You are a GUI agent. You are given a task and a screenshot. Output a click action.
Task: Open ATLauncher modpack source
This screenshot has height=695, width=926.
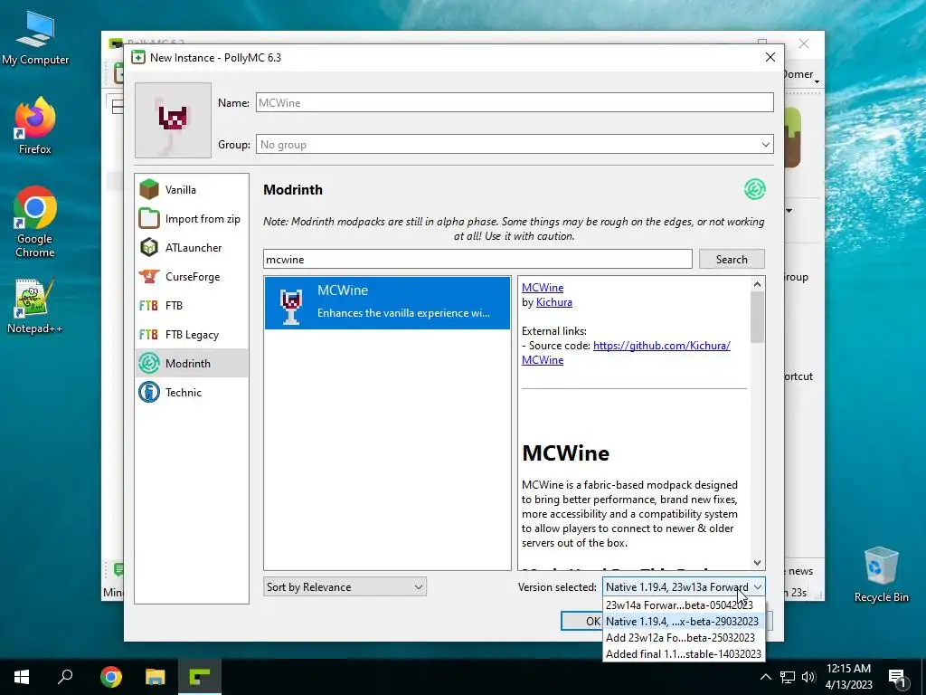coord(192,248)
